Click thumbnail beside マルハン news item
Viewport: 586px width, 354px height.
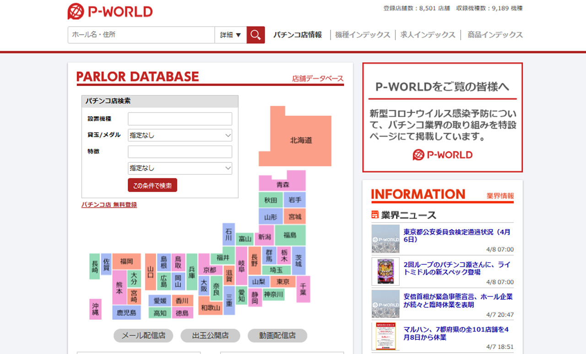385,337
